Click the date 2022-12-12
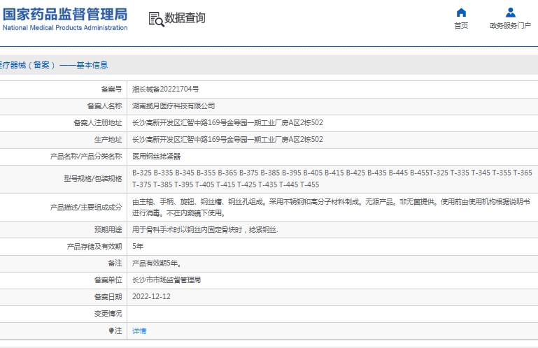This screenshot has width=538, height=348. click(151, 296)
